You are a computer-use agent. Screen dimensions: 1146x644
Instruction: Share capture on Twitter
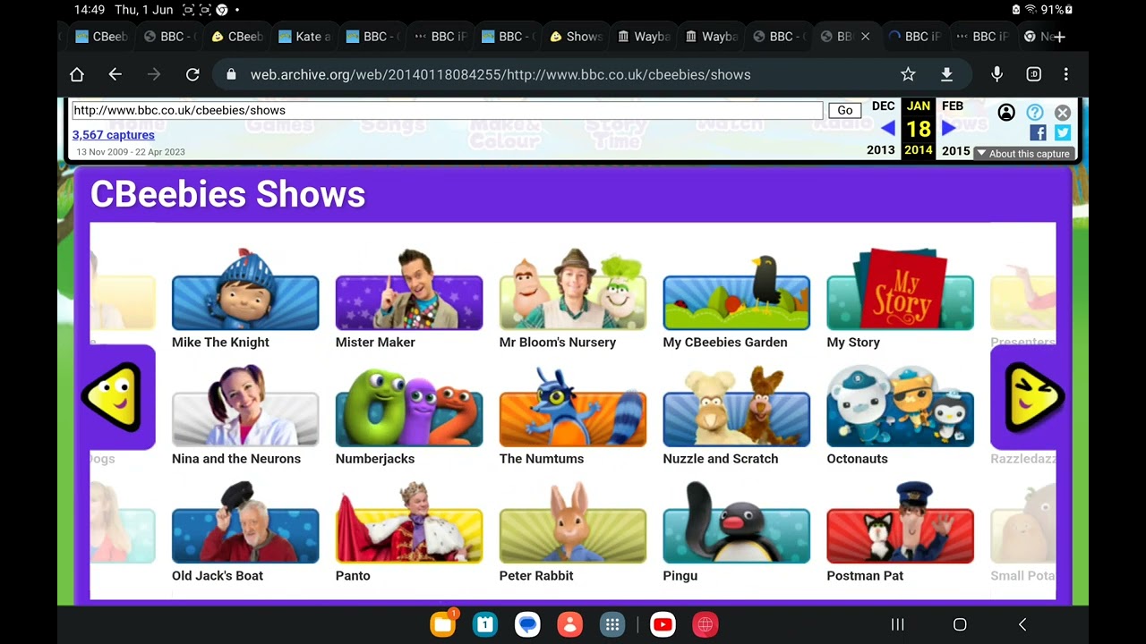pyautogui.click(x=1063, y=132)
